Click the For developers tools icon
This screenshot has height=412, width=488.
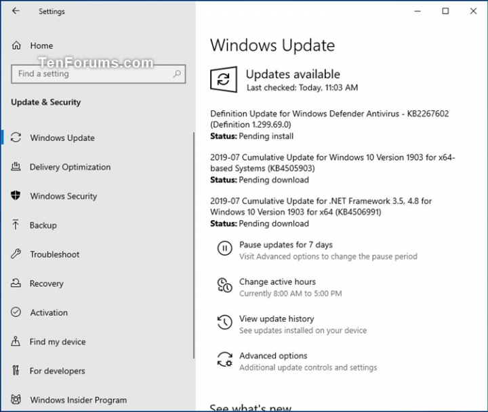click(x=16, y=370)
